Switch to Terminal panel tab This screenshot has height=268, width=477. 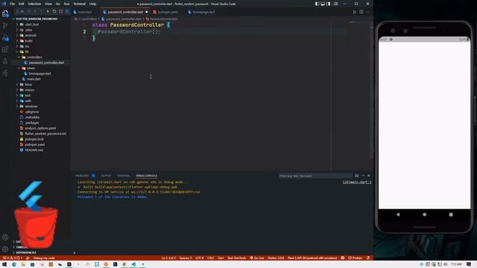[124, 176]
